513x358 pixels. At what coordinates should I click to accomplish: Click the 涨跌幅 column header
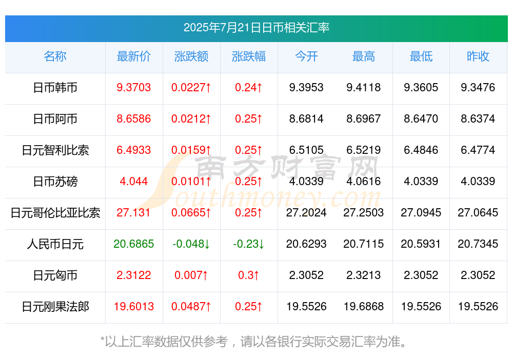249,56
